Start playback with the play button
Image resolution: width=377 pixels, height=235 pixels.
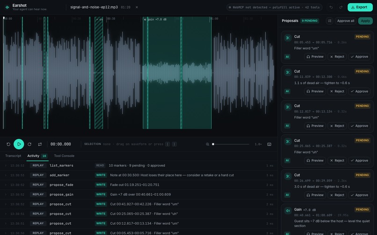19,144
